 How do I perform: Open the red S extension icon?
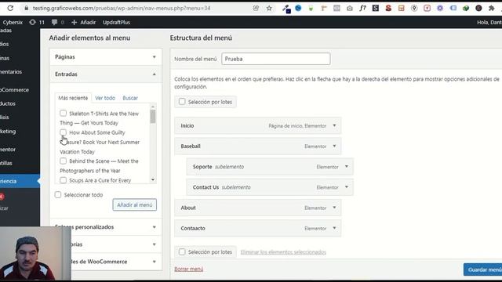coord(388,9)
